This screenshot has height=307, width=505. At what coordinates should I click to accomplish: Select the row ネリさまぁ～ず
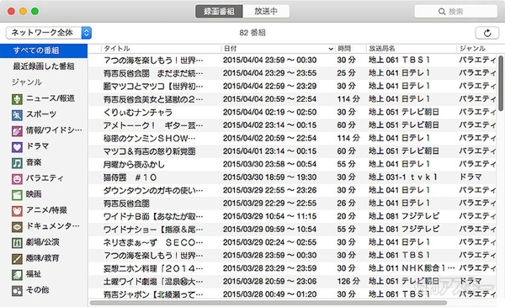[292, 242]
